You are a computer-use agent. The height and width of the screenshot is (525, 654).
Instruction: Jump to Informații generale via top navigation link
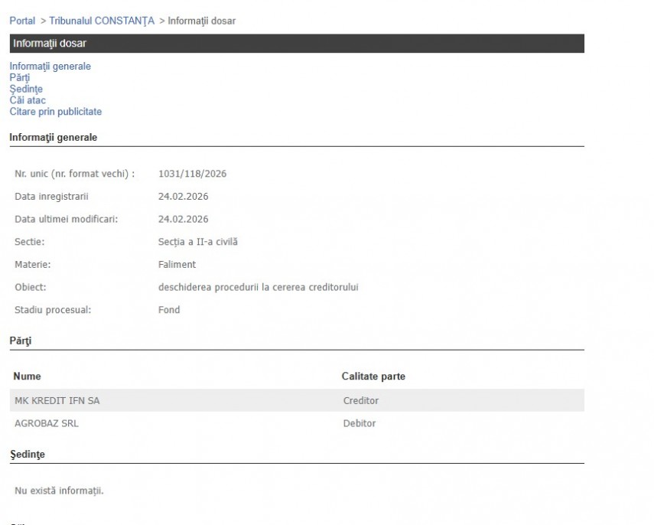click(x=50, y=67)
